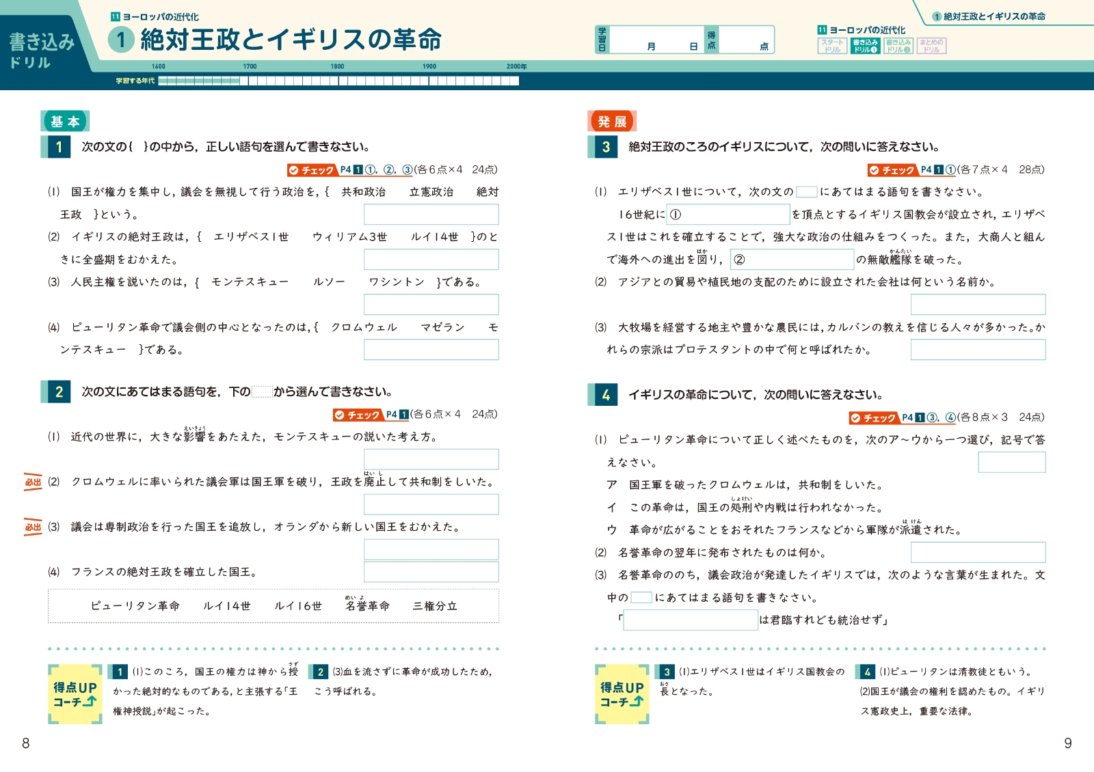Click the 学習する年代 progress bar
The image size is (1094, 772).
point(338,81)
